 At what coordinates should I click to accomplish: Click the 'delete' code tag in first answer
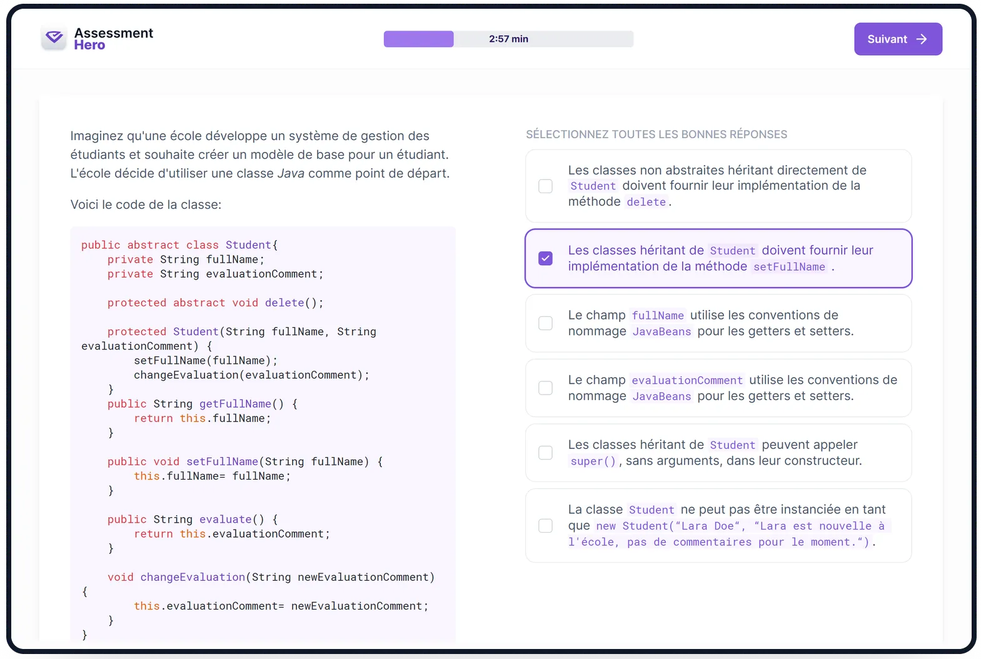(646, 202)
